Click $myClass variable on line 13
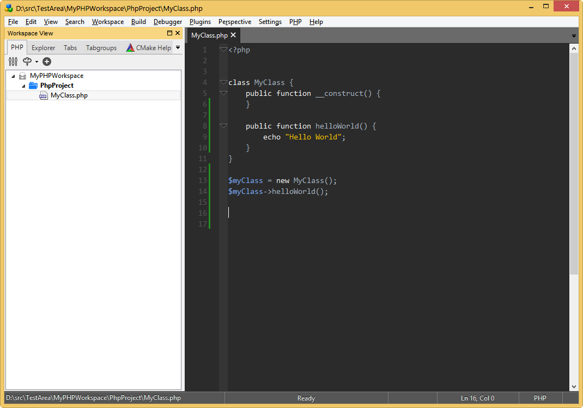This screenshot has width=583, height=408. pyautogui.click(x=245, y=181)
